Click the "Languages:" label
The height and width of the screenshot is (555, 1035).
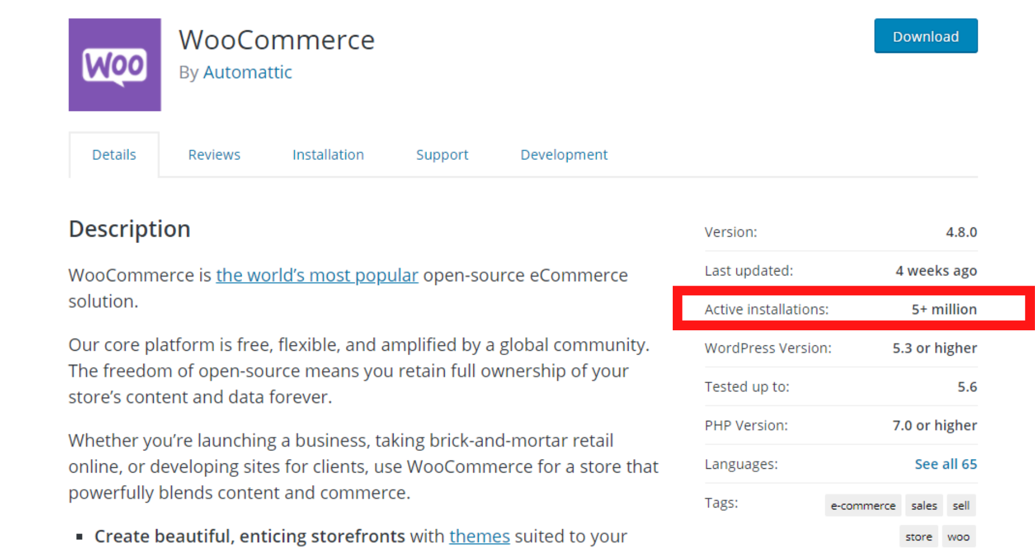[x=741, y=464]
